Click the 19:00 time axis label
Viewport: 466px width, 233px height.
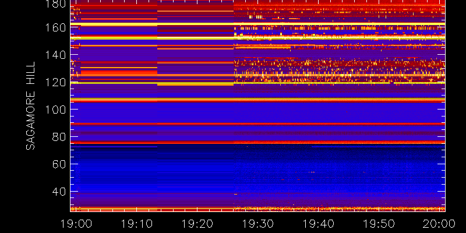pyautogui.click(x=76, y=224)
